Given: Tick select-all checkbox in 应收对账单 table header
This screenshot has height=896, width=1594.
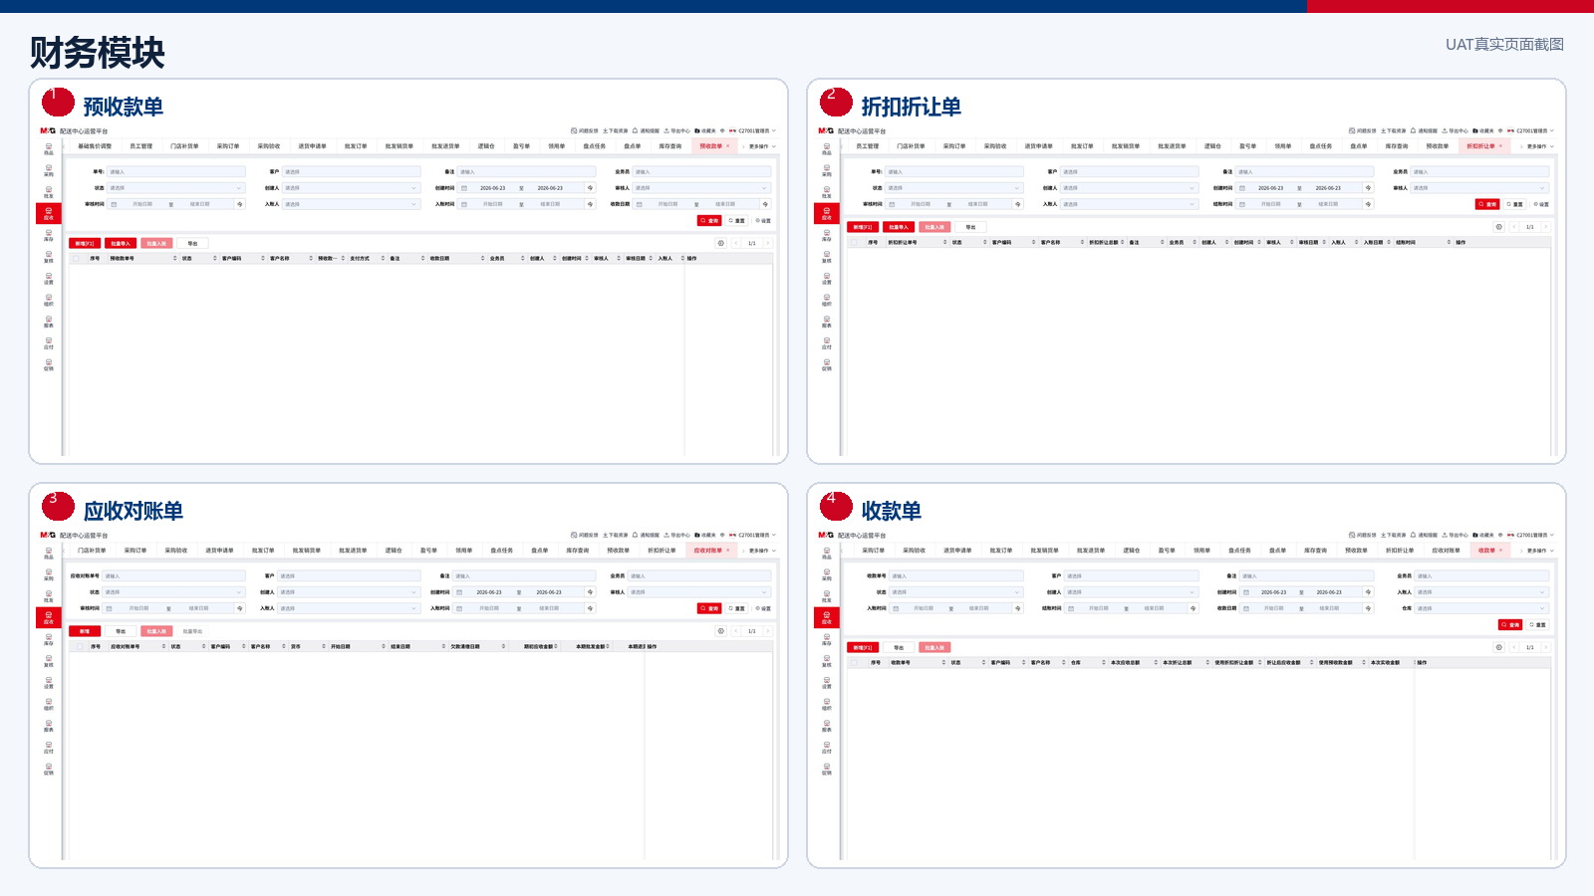Looking at the screenshot, I should pyautogui.click(x=79, y=646).
